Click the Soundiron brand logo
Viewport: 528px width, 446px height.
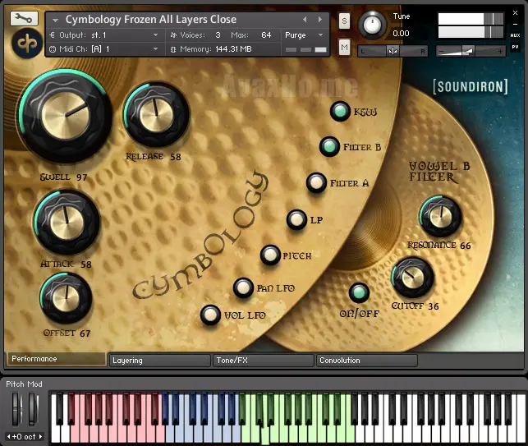click(x=471, y=87)
